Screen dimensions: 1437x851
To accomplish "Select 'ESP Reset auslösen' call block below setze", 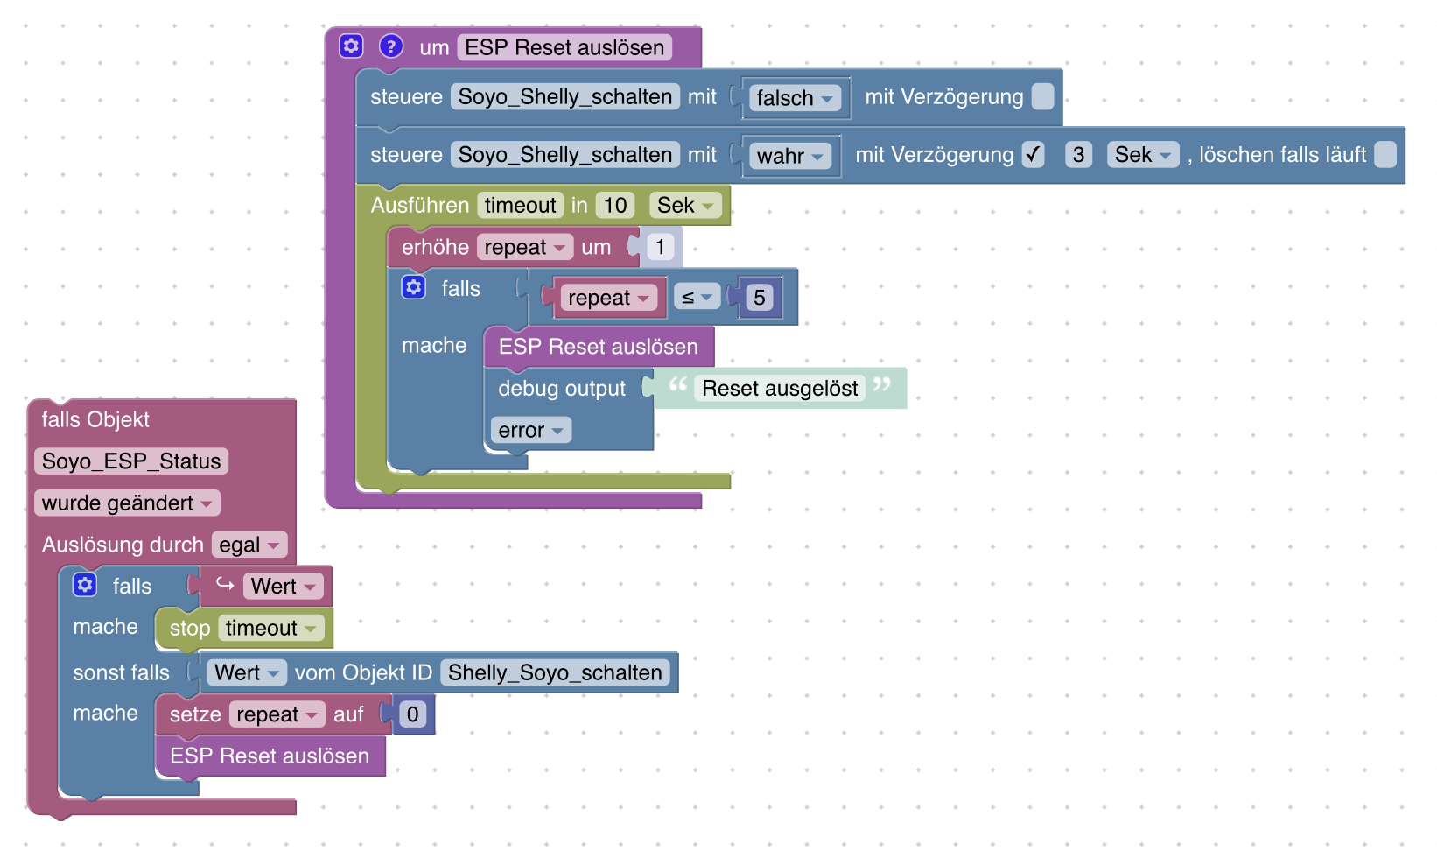I will [x=270, y=756].
